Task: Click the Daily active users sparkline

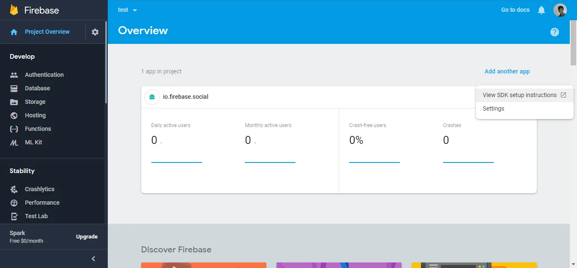Action: click(x=177, y=162)
